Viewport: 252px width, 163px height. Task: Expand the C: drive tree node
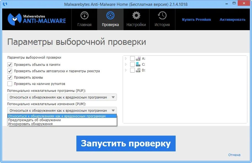click(x=126, y=64)
